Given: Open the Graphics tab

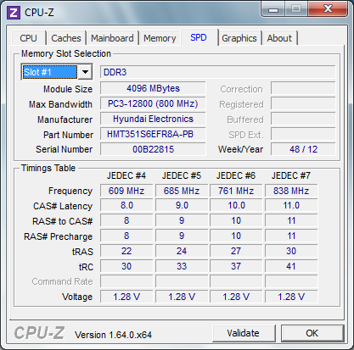Looking at the screenshot, I should (x=239, y=38).
